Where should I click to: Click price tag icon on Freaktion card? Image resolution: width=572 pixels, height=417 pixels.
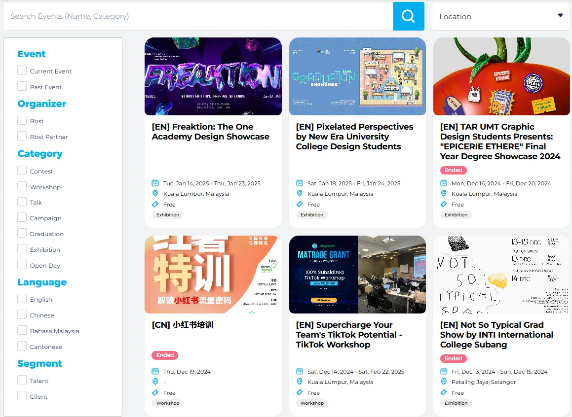[155, 205]
